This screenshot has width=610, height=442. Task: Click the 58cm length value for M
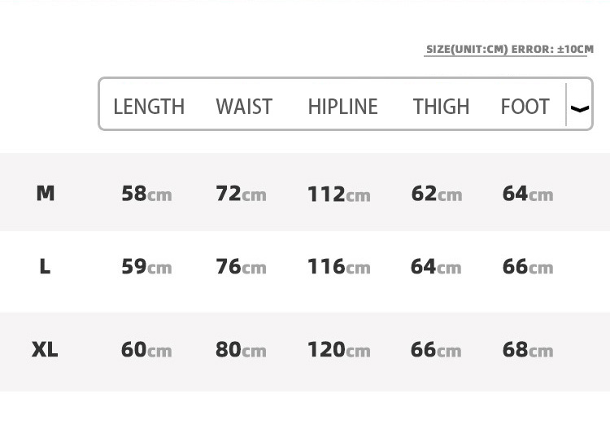[x=146, y=194]
